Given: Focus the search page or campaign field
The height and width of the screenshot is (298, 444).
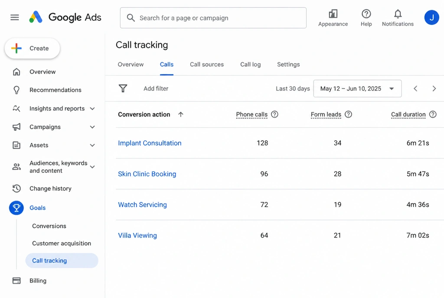Looking at the screenshot, I should 213,18.
